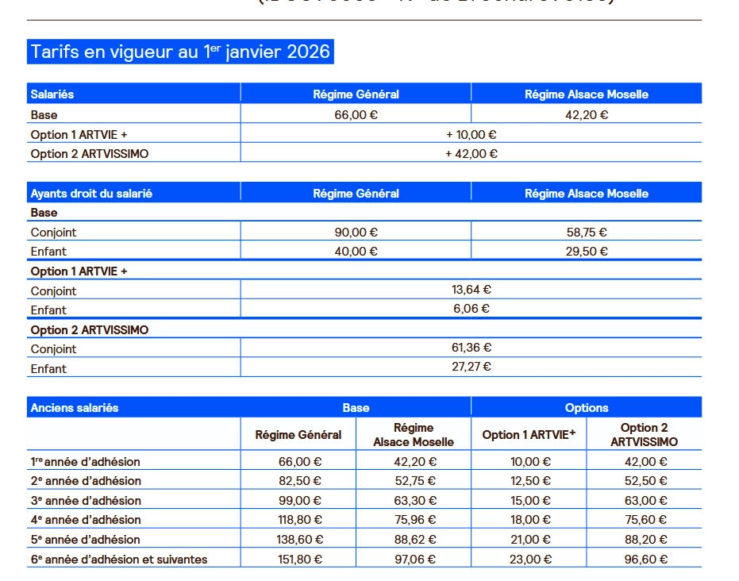Select the 'Base' row label in Salariés table
739x581 pixels.
click(x=44, y=115)
